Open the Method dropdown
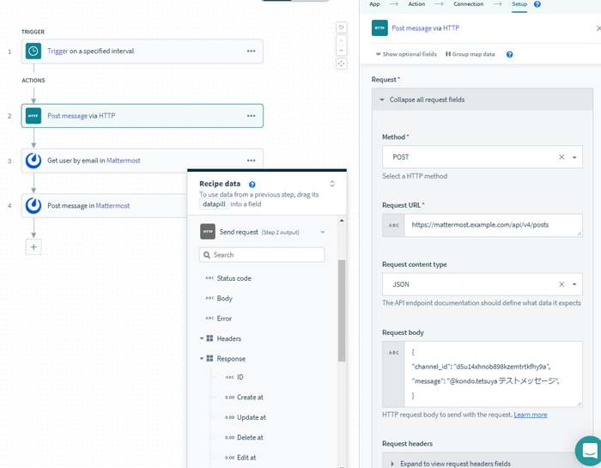The image size is (601, 468). pos(574,157)
